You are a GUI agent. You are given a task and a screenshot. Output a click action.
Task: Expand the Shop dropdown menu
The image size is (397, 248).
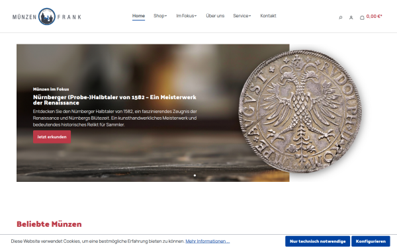pyautogui.click(x=160, y=16)
